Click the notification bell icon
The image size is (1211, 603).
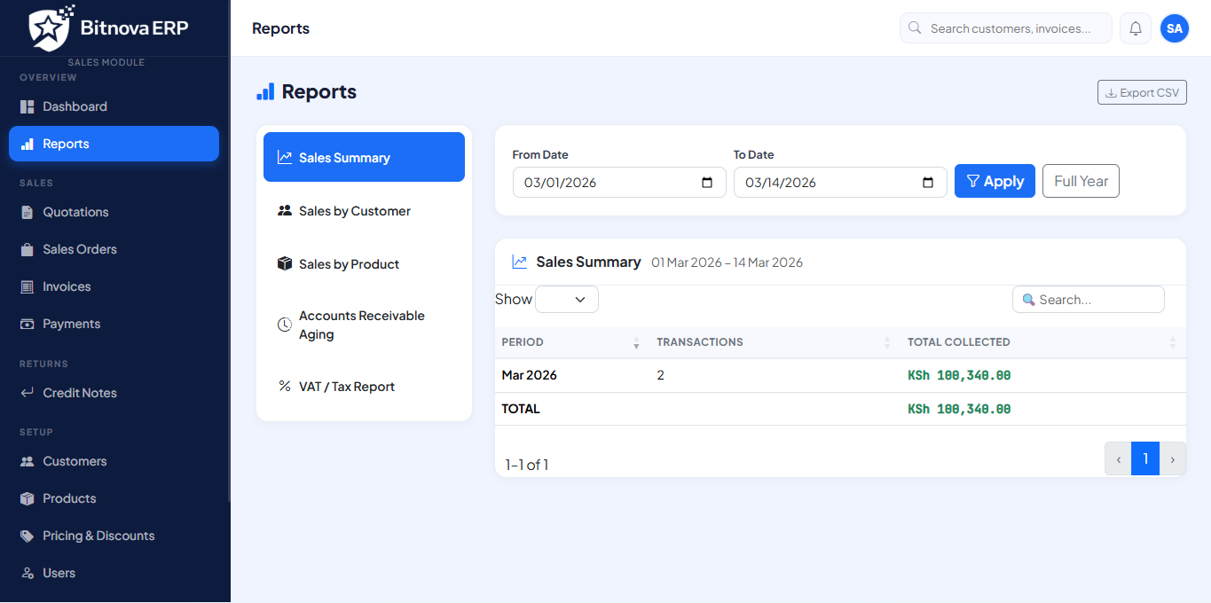tap(1136, 28)
